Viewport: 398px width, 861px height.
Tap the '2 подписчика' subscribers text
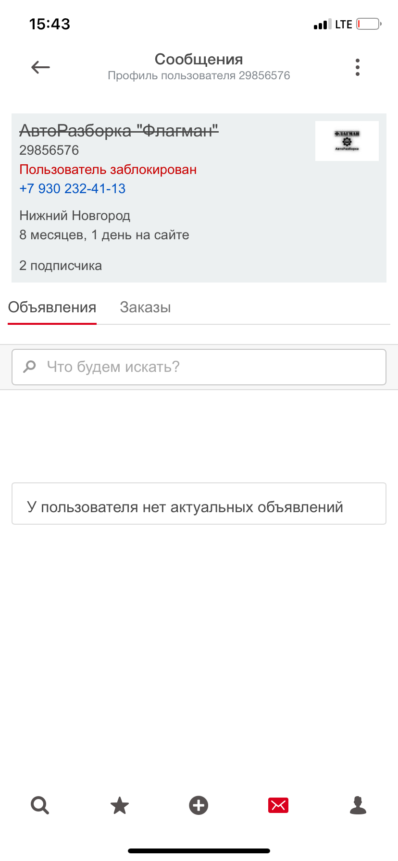(61, 266)
